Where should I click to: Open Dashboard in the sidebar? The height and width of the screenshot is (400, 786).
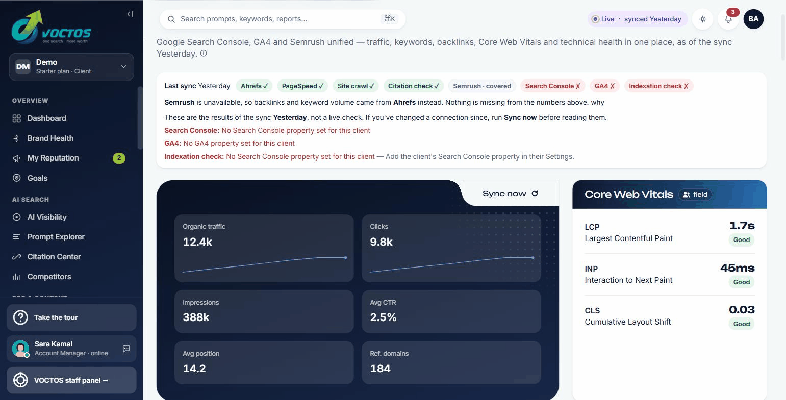[71, 118]
